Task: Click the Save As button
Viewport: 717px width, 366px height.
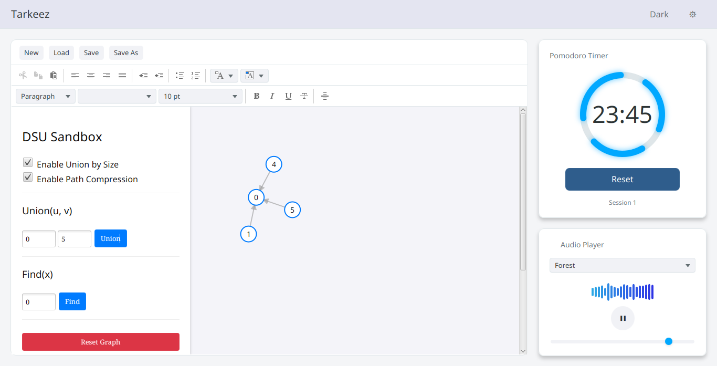Action: (126, 53)
